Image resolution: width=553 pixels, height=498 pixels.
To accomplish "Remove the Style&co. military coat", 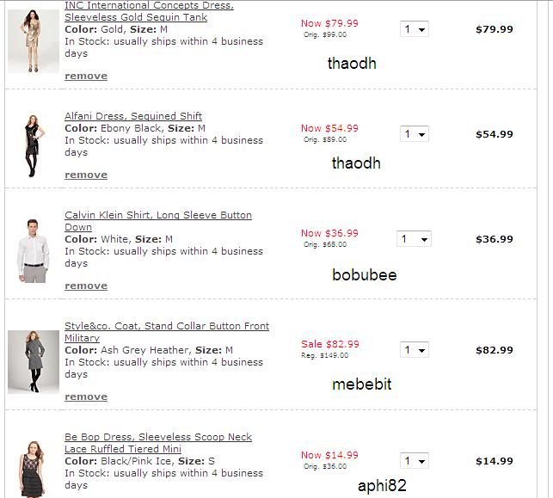I will pyautogui.click(x=86, y=397).
